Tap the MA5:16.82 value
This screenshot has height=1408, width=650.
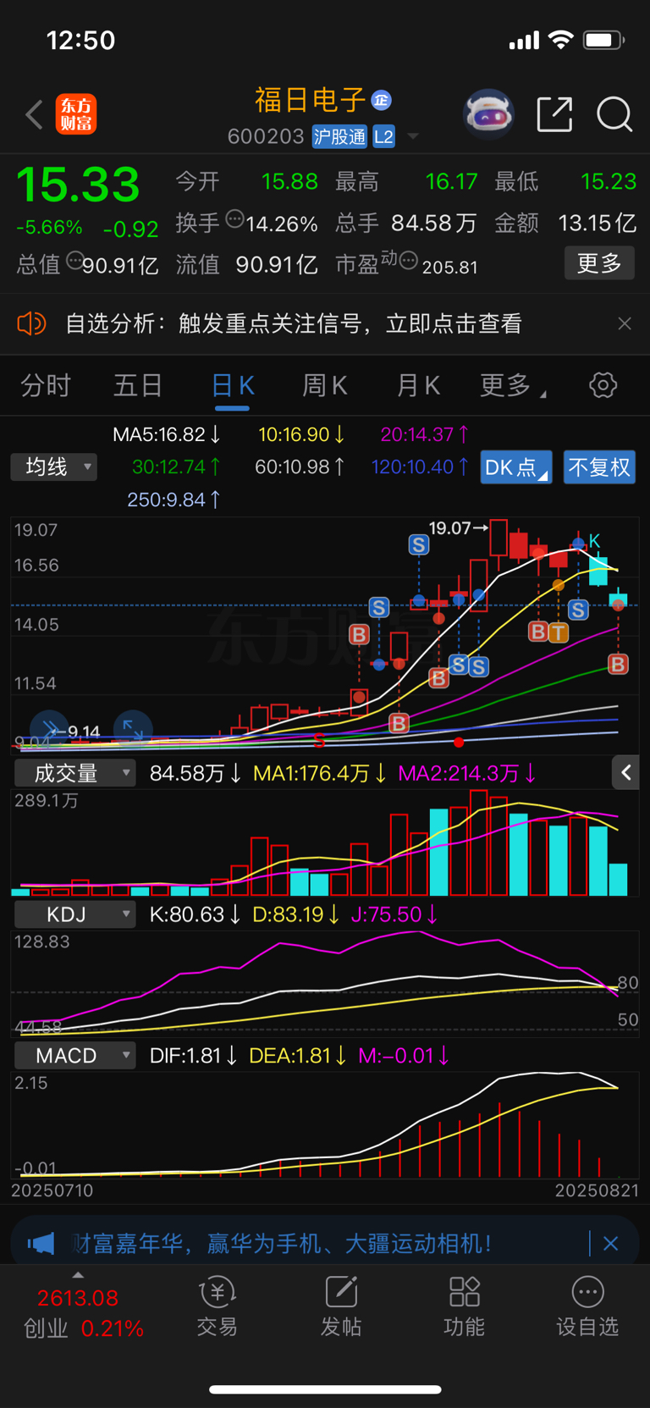[167, 434]
